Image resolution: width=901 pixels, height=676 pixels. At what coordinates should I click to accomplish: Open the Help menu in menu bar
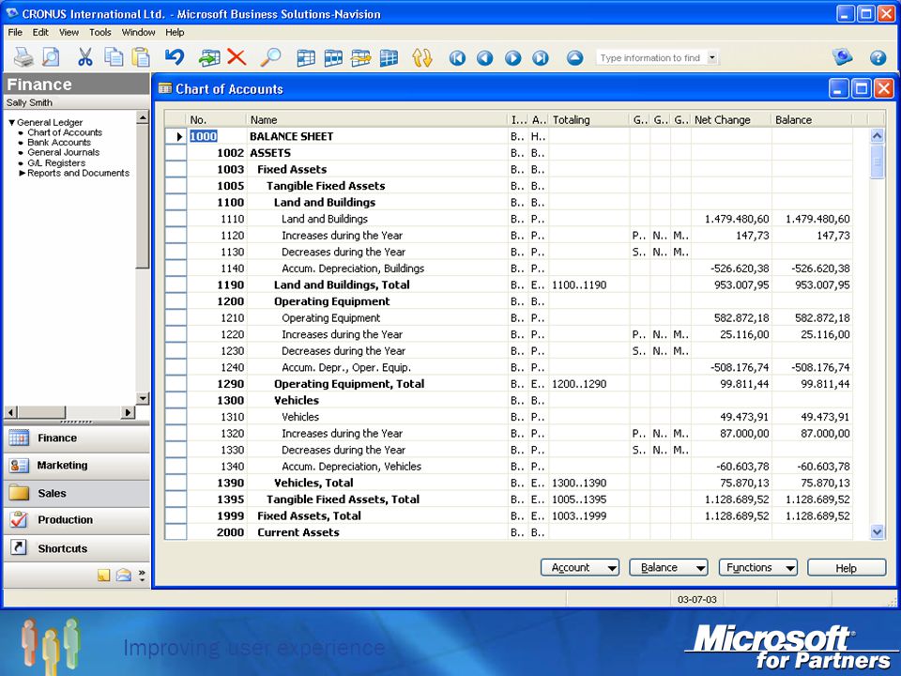(x=175, y=32)
